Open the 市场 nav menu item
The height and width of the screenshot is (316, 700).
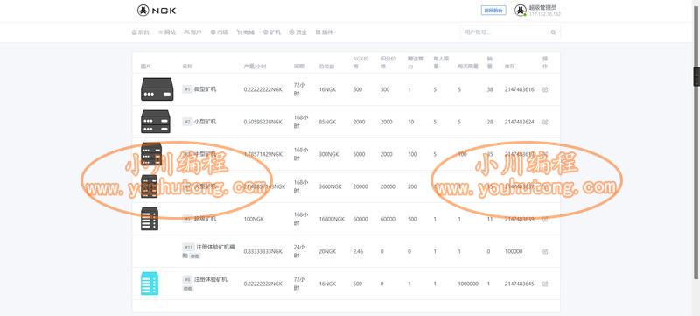(x=220, y=32)
